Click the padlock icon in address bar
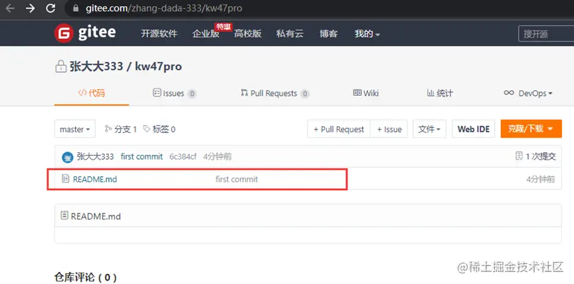 (x=76, y=8)
